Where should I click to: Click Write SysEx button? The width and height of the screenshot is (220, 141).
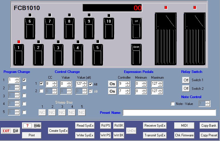pos(85,135)
